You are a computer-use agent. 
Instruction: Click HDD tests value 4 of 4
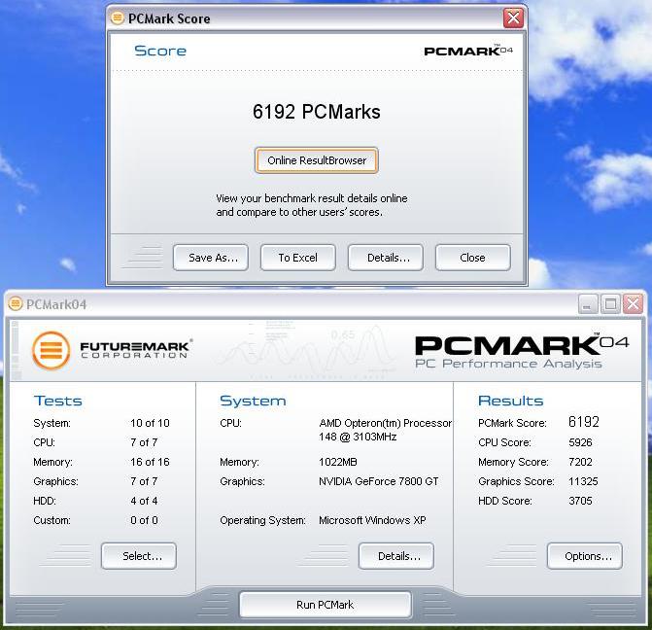click(x=144, y=501)
